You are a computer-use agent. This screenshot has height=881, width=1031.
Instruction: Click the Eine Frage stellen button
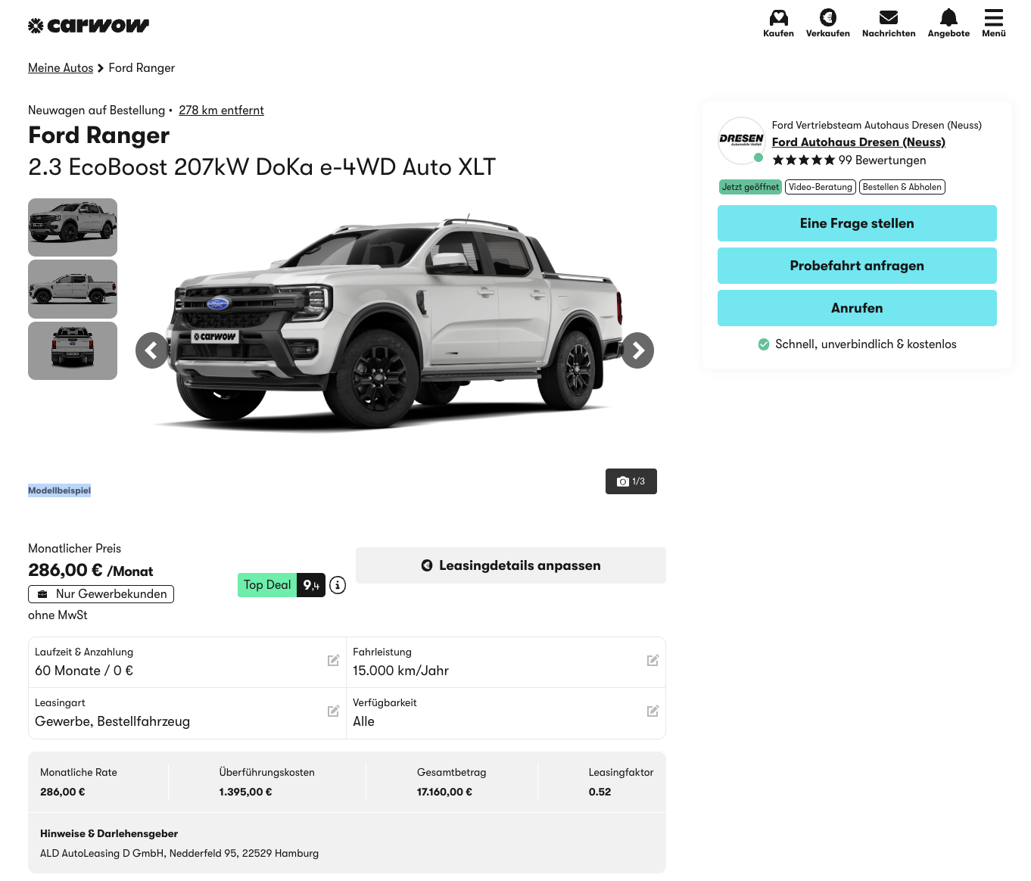pyautogui.click(x=857, y=223)
